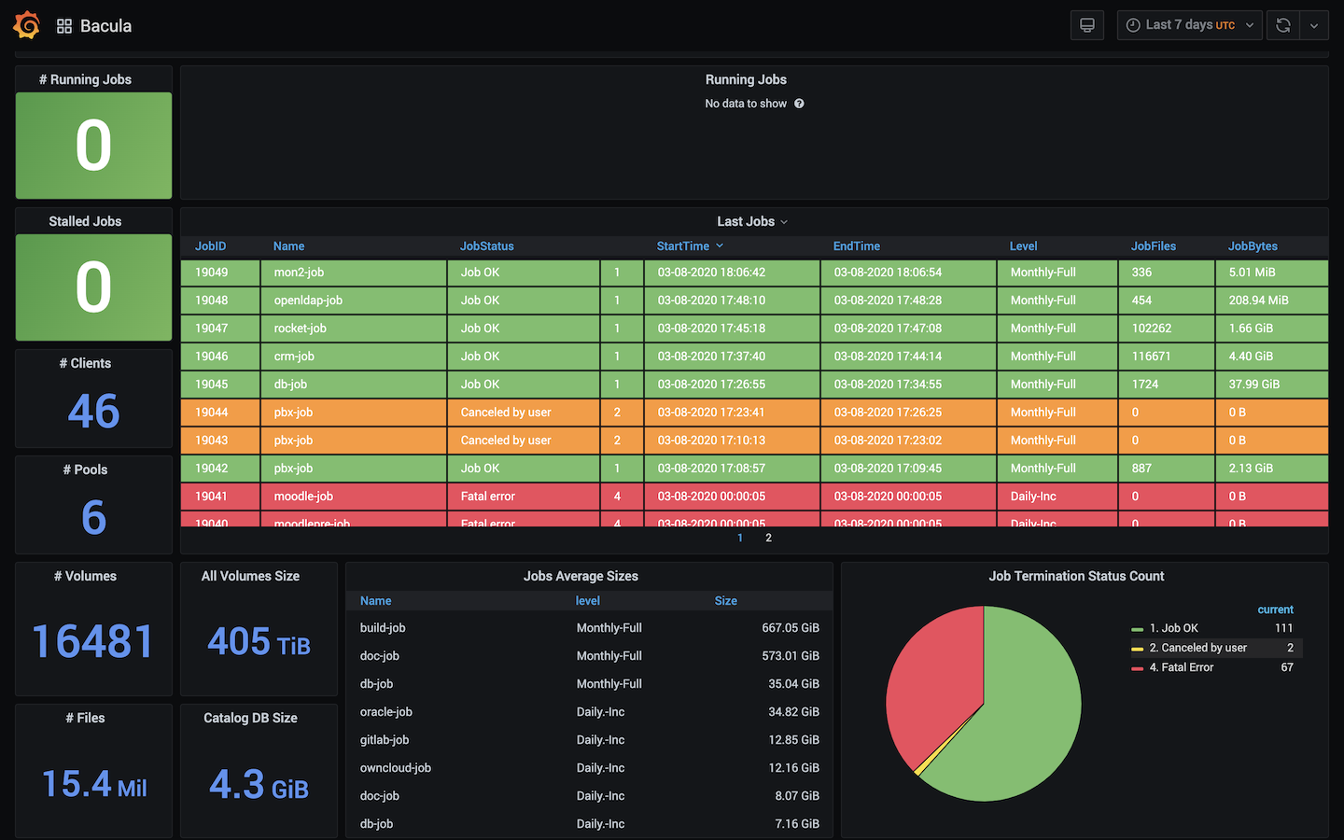
Task: Sort the legend by the current column
Action: tap(1276, 609)
